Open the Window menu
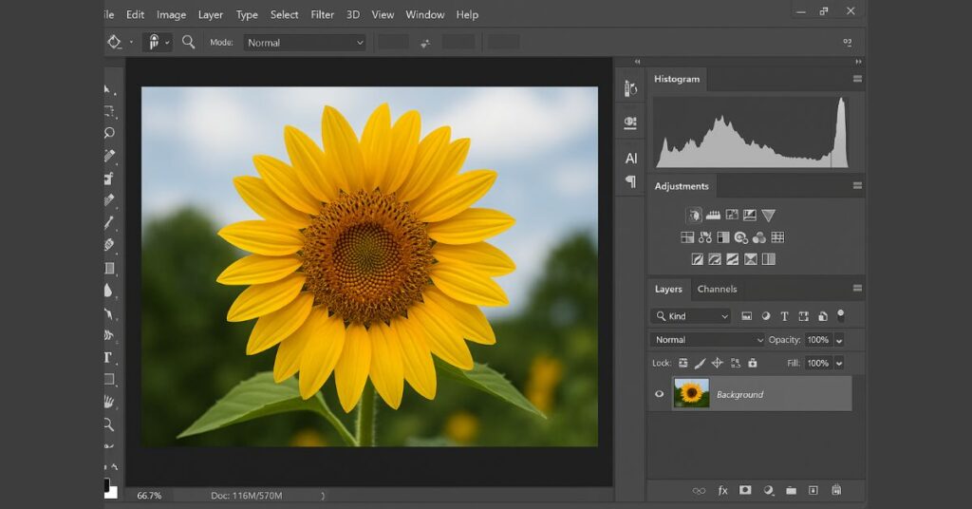Screen dimensions: 972x509 [424, 14]
